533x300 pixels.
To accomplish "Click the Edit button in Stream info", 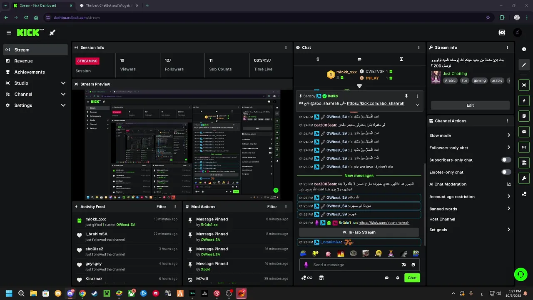I will click(470, 105).
